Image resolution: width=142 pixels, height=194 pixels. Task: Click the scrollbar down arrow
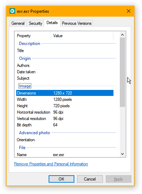pyautogui.click(x=122, y=154)
